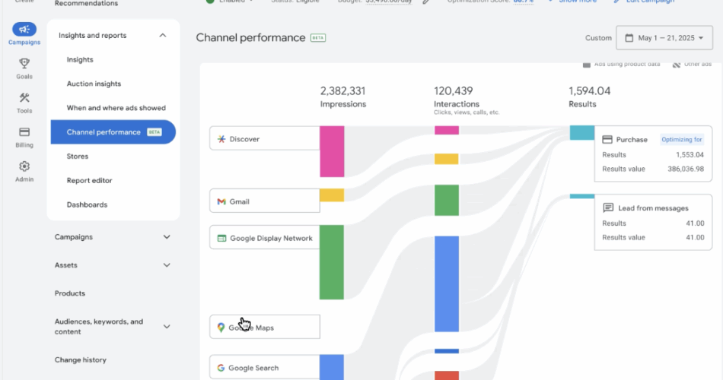Click the Channel performance page heading
This screenshot has height=380, width=723.
250,38
